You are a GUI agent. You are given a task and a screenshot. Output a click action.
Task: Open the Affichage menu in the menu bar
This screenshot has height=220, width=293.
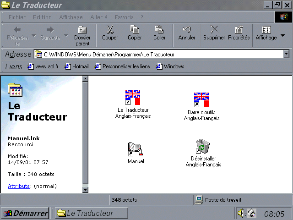[x=71, y=17]
